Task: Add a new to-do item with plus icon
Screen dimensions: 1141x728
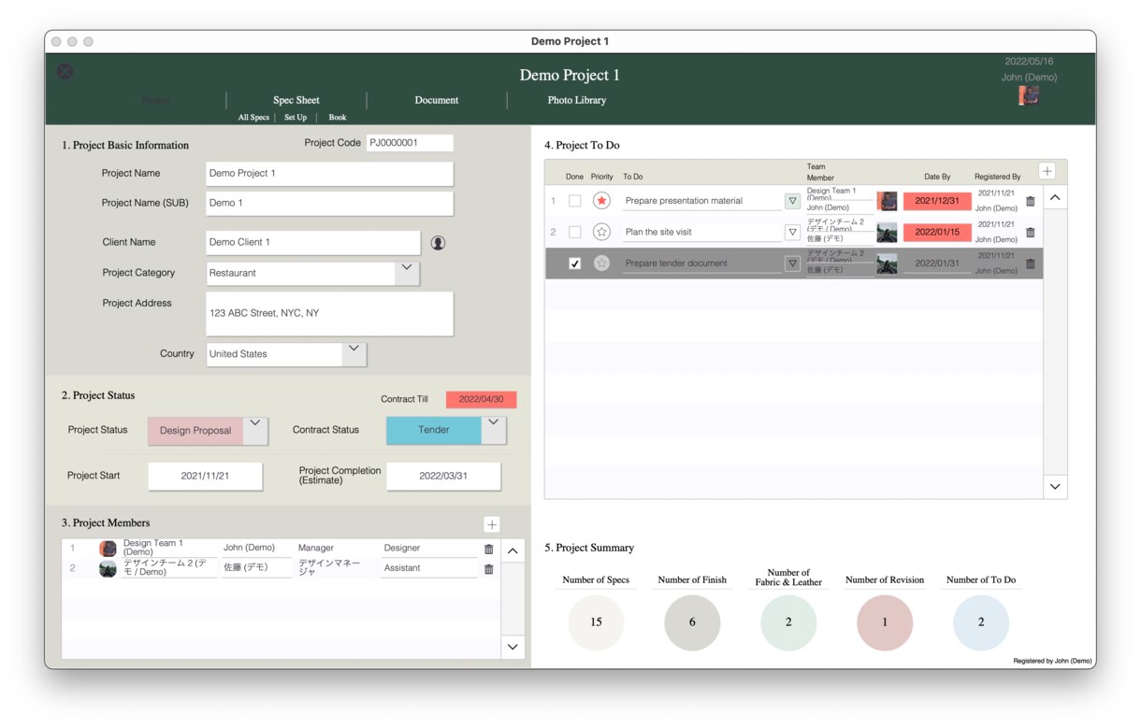Action: point(1047,171)
